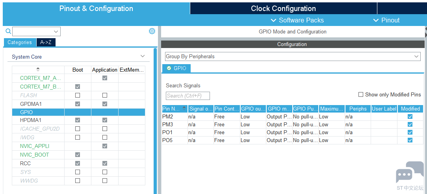Select the A->Z tab

click(46, 42)
